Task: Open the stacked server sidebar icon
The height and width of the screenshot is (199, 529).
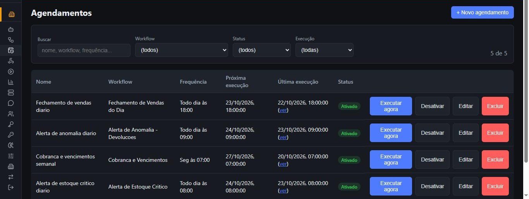Action: pyautogui.click(x=11, y=93)
